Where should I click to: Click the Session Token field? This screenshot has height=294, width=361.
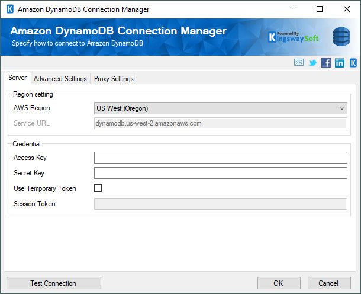pyautogui.click(x=221, y=204)
